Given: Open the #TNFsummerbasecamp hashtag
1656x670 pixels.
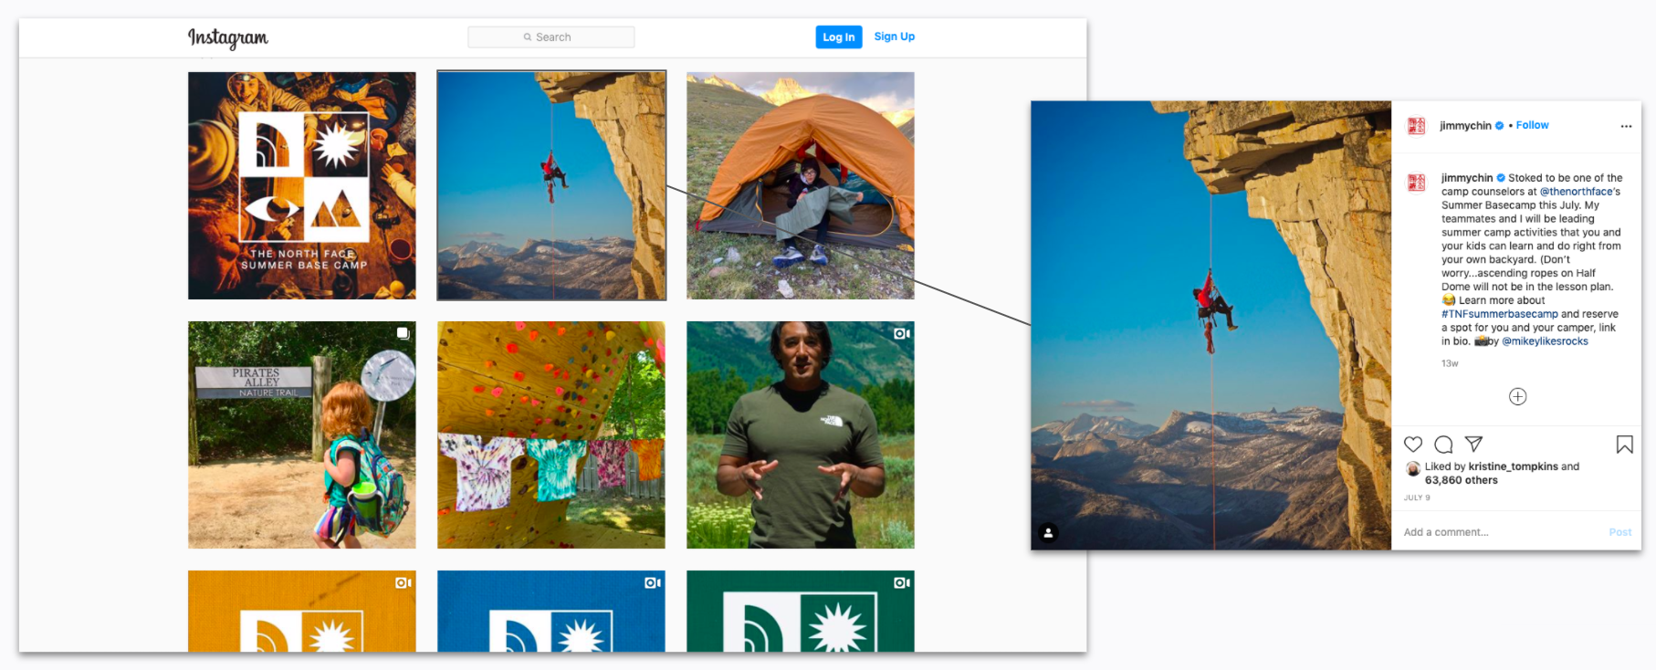Looking at the screenshot, I should point(1500,314).
